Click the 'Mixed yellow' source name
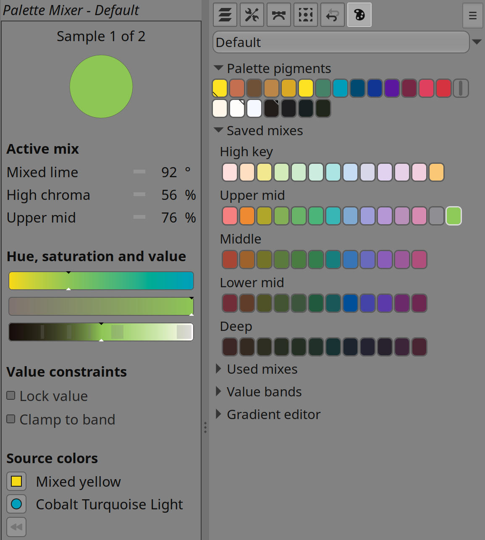Screen dimensions: 485x540 pyautogui.click(x=79, y=482)
